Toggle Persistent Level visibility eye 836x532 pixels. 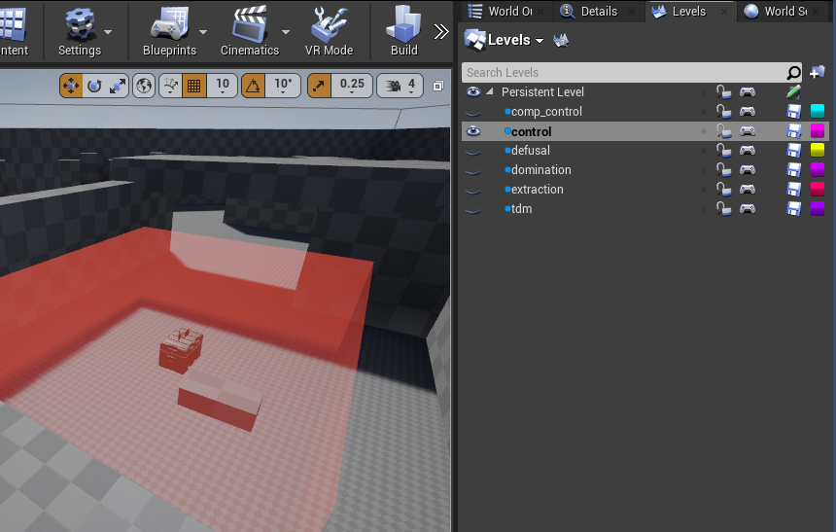pos(472,91)
